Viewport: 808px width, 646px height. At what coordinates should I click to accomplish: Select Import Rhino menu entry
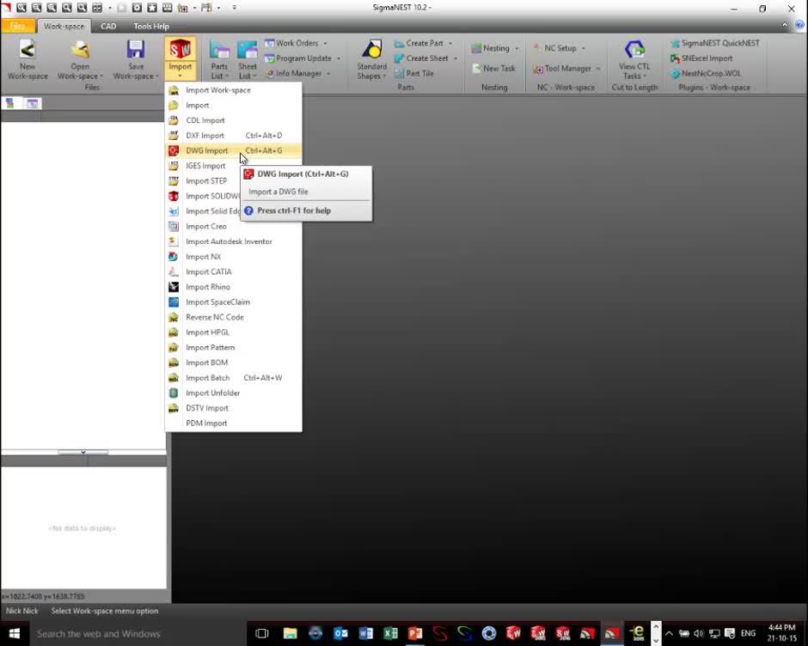coord(208,287)
